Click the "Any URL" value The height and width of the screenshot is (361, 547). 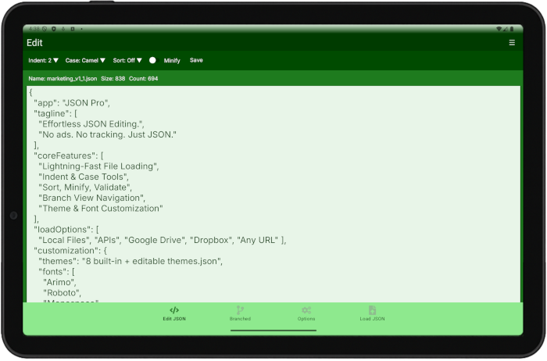pyautogui.click(x=257, y=240)
